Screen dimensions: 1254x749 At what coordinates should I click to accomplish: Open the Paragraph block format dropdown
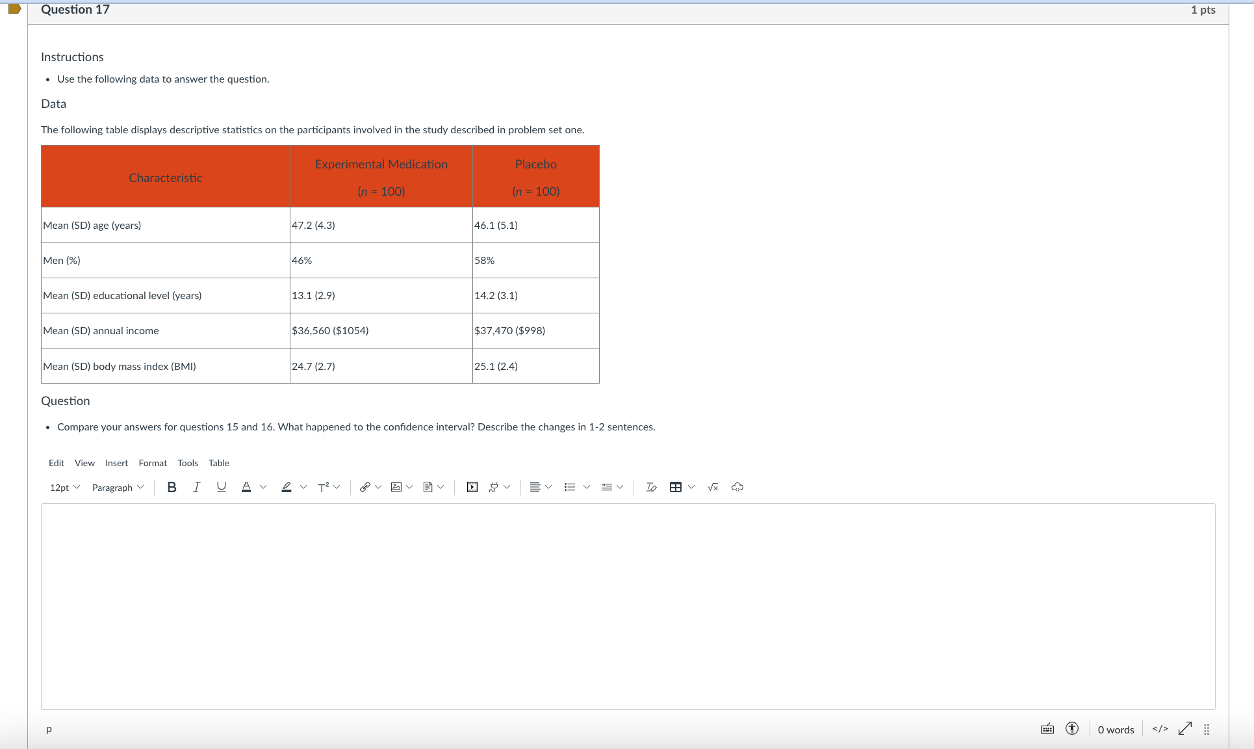point(118,487)
